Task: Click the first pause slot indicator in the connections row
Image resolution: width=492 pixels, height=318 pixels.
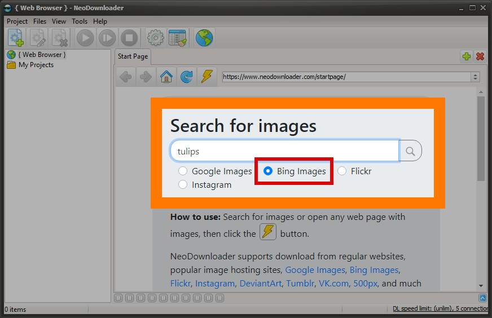Action: (118, 298)
